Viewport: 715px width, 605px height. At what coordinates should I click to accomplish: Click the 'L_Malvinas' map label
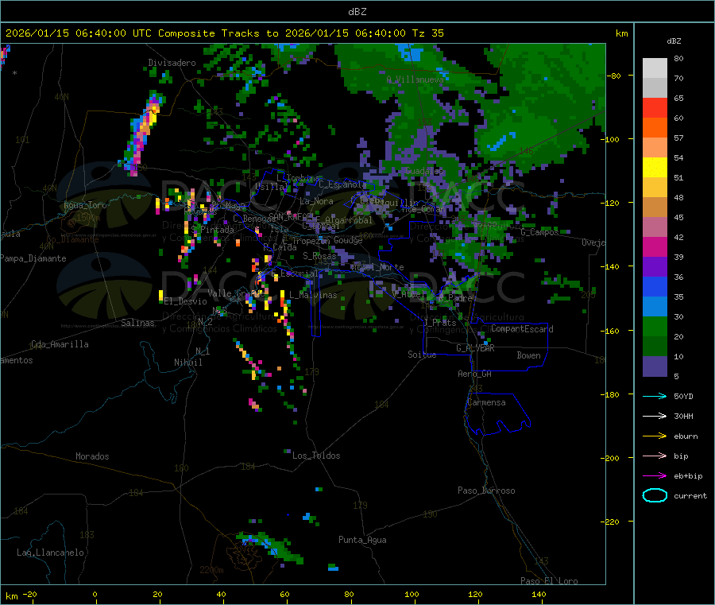[313, 295]
